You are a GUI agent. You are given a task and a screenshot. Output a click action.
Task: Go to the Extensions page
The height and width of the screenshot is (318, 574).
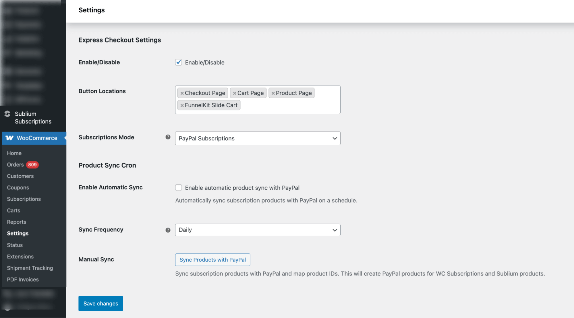tap(20, 256)
